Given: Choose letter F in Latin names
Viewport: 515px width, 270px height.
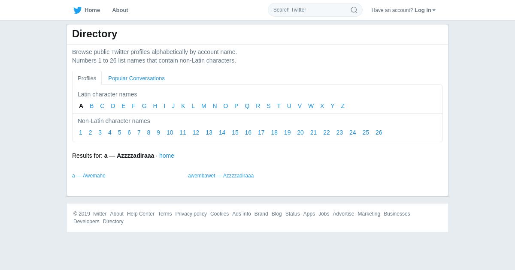Looking at the screenshot, I should (133, 106).
